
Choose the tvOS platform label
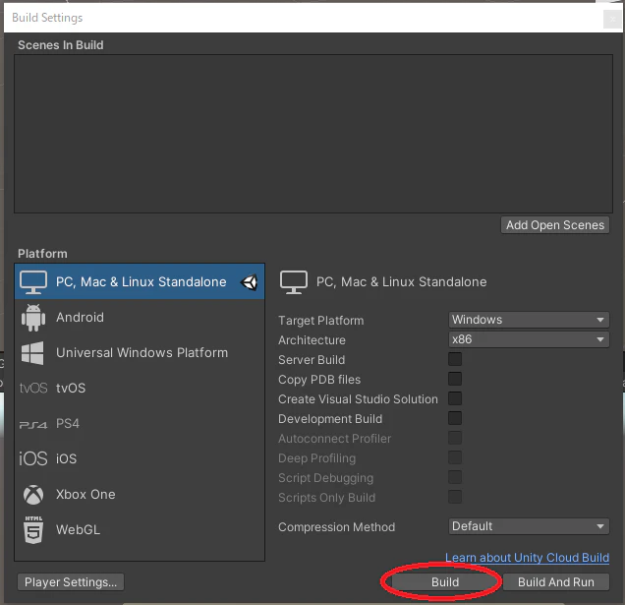tap(71, 388)
